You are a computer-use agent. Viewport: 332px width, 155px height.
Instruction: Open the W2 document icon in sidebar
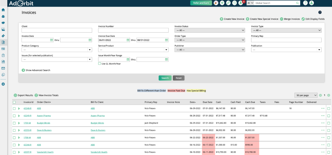click(x=3, y=62)
